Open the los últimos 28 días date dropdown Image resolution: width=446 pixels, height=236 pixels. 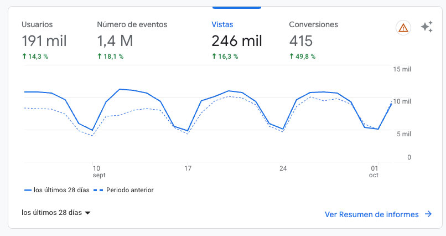[x=56, y=213]
